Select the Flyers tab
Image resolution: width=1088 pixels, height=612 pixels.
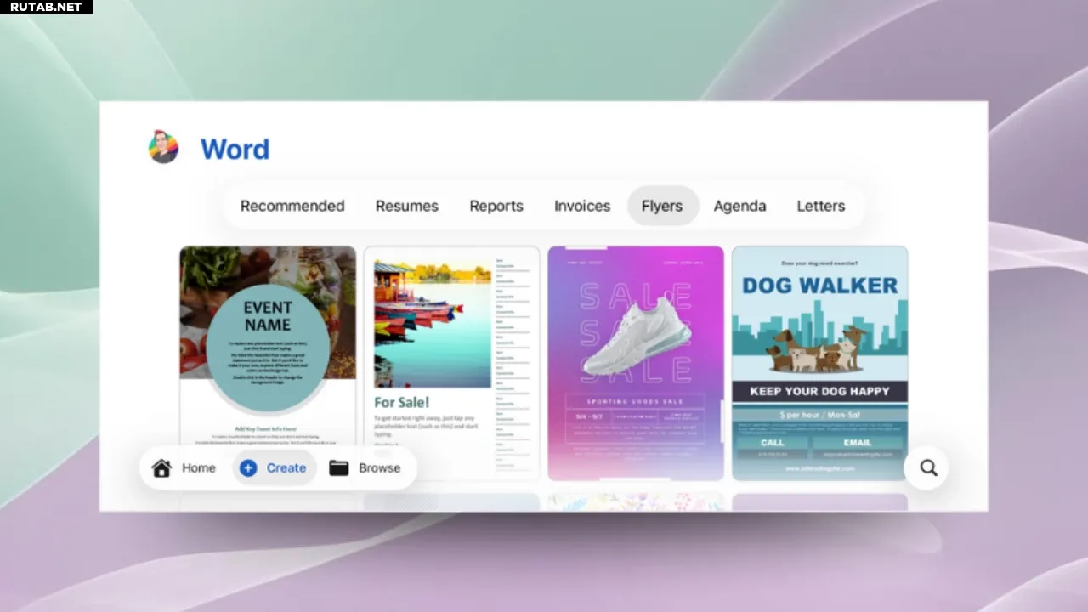(662, 206)
